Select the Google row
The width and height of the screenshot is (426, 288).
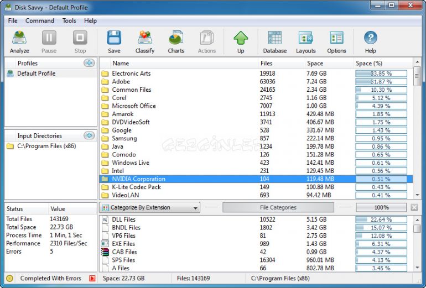[256, 130]
